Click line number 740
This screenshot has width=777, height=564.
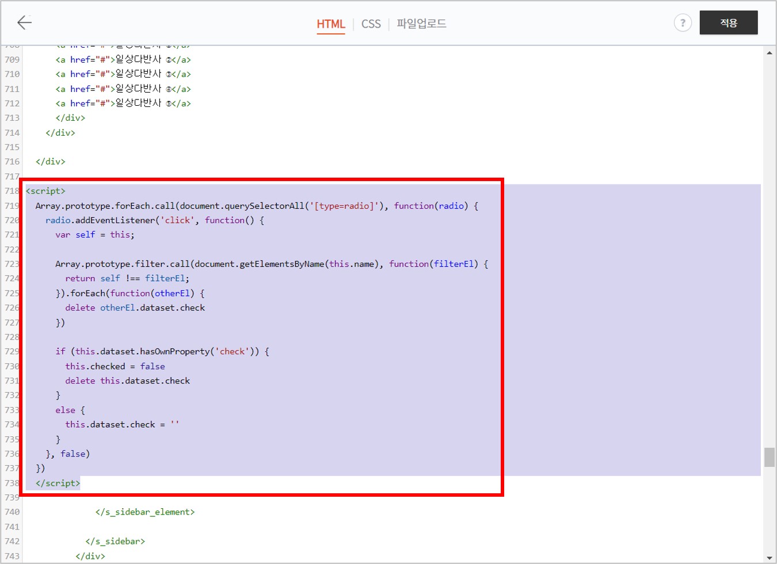[12, 512]
